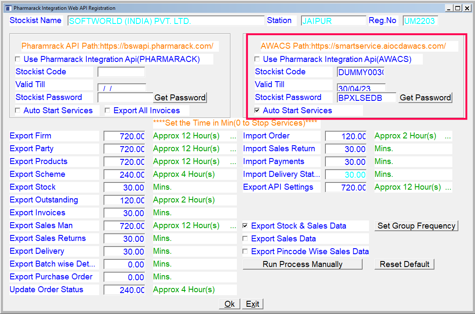Minimize the Pharmarack Integration window

448,8
